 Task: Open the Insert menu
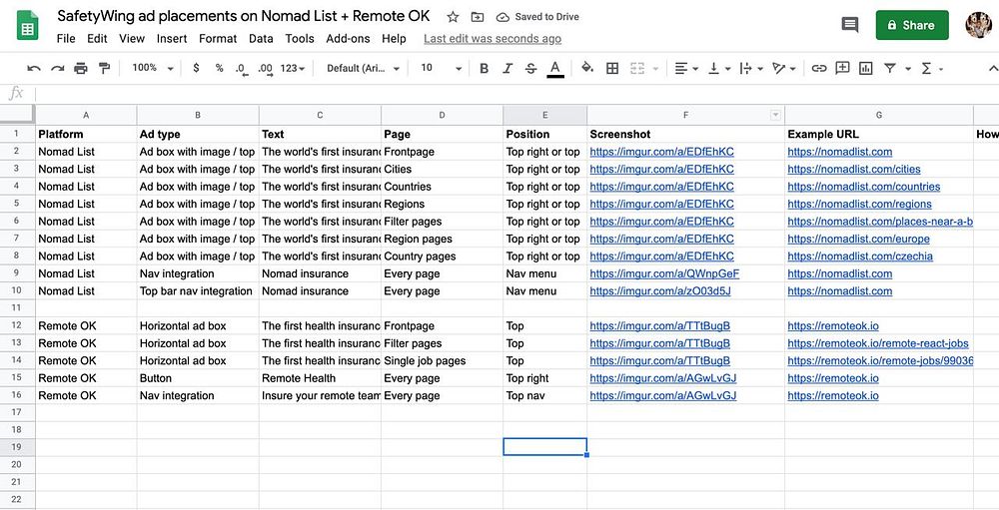tap(172, 39)
